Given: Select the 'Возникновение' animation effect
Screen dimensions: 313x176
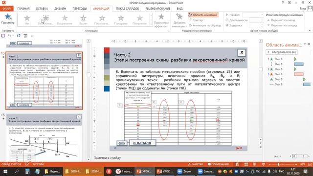Looking at the screenshot, I should pyautogui.click(x=45, y=20).
